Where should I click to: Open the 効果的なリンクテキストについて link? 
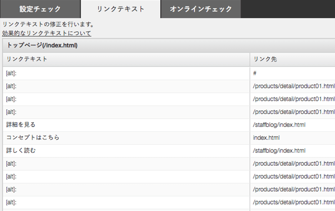click(47, 33)
